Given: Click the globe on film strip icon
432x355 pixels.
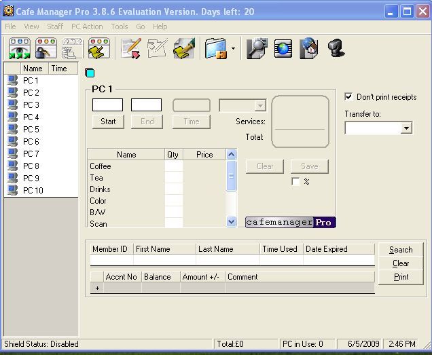Looking at the screenshot, I should pyautogui.click(x=283, y=49).
